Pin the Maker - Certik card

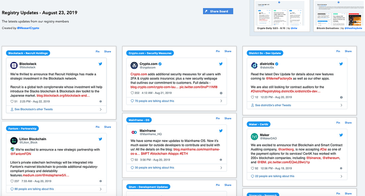[x=338, y=123]
